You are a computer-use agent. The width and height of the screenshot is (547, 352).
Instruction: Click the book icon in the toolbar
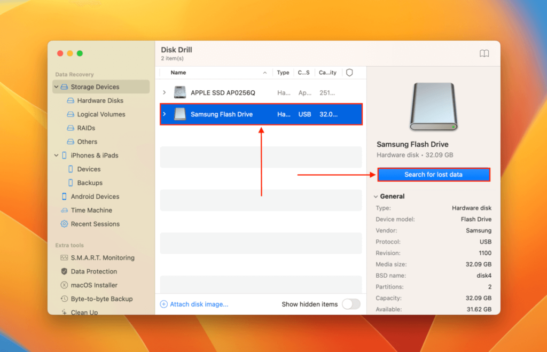[484, 53]
